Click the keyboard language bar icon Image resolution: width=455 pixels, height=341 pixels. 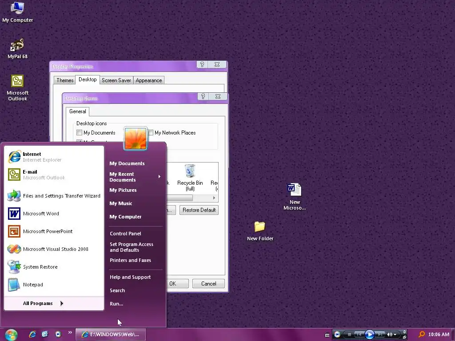pyautogui.click(x=327, y=335)
